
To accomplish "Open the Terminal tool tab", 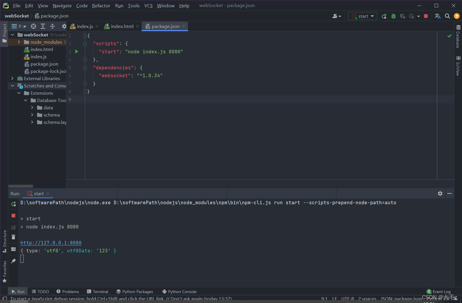I will tap(97, 292).
